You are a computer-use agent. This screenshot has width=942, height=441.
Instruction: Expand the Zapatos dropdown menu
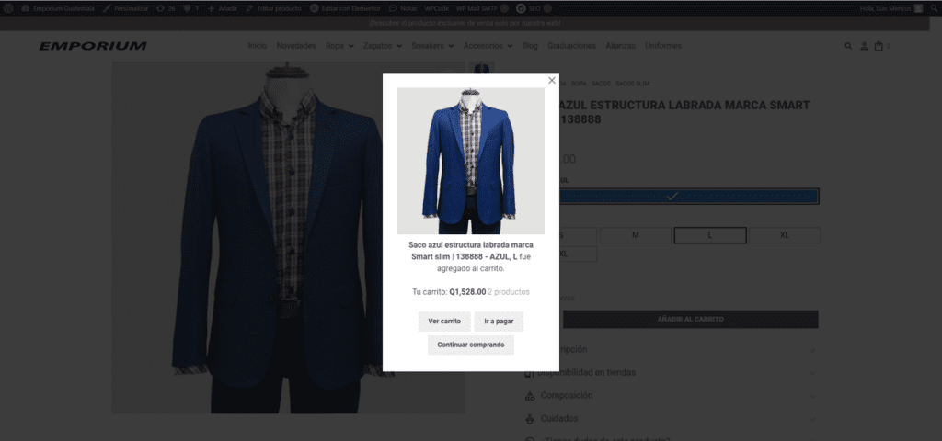tap(382, 46)
